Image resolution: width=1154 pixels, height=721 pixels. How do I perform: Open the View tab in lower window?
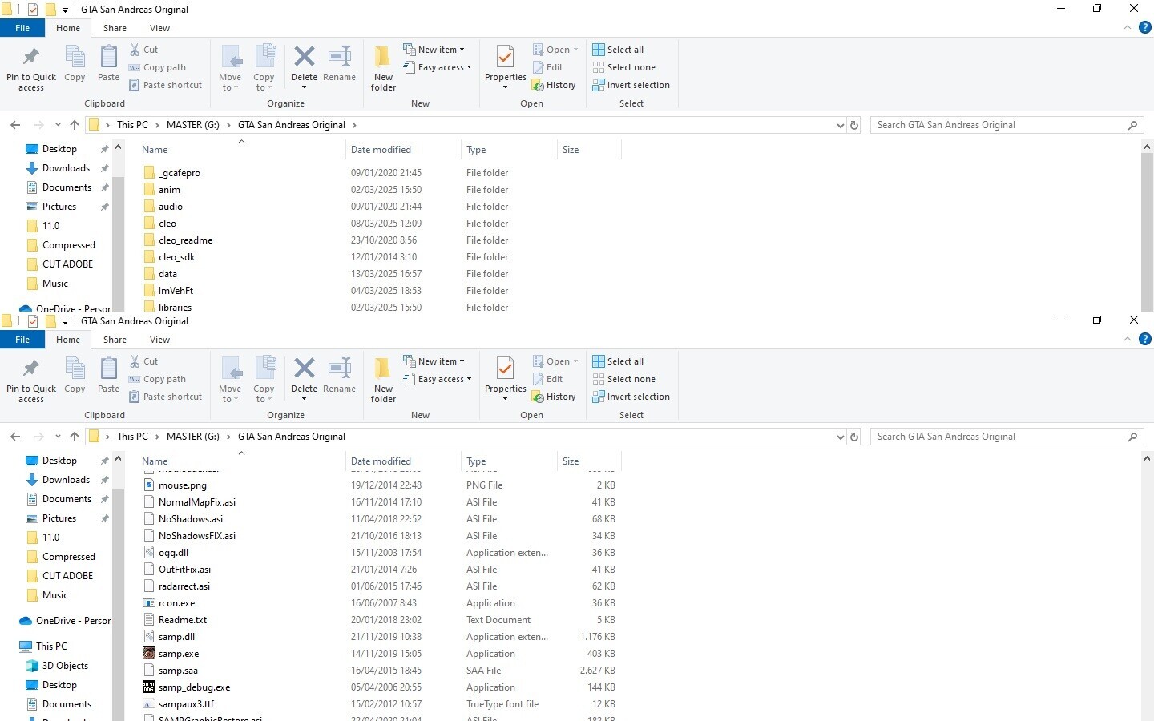click(x=159, y=340)
